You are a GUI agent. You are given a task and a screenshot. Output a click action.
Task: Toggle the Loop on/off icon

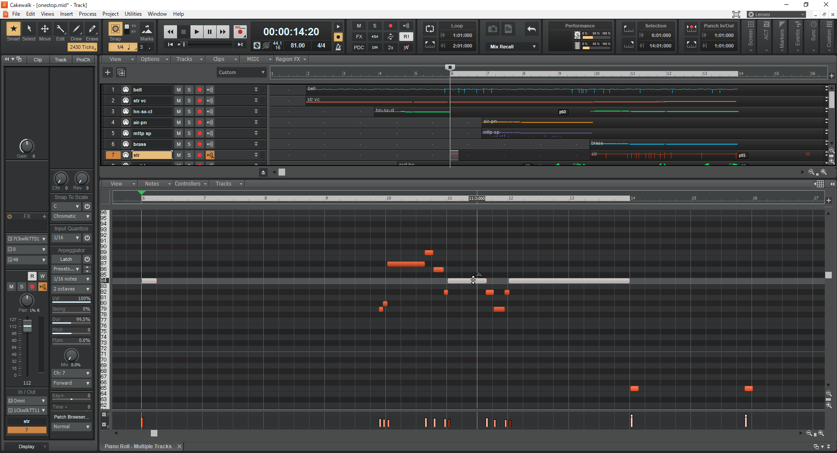click(x=430, y=29)
